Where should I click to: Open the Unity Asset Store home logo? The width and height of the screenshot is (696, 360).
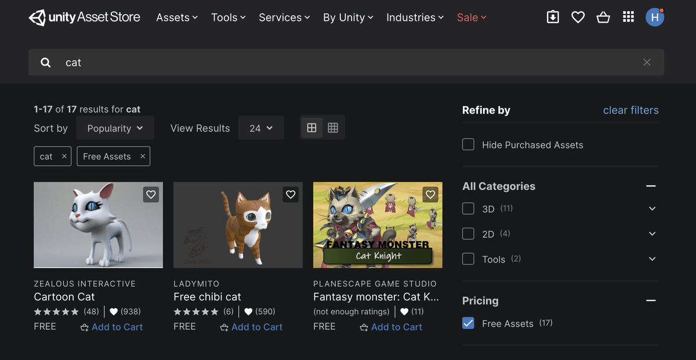pyautogui.click(x=85, y=17)
